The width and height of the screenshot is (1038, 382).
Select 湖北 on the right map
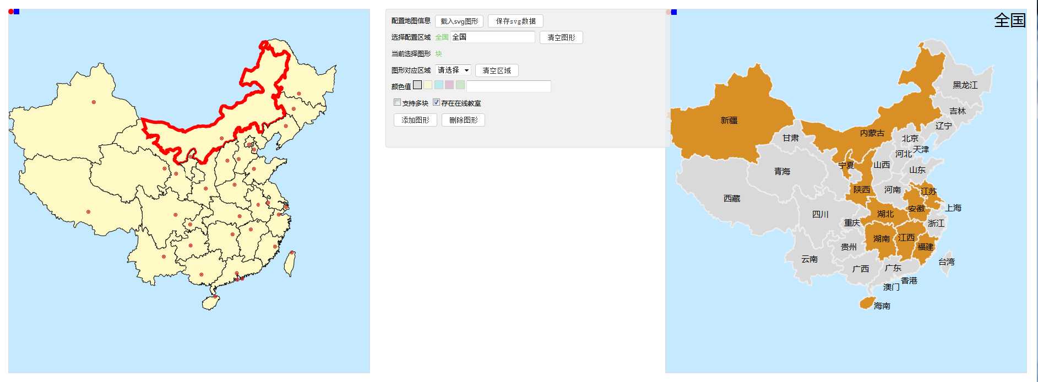(x=885, y=214)
